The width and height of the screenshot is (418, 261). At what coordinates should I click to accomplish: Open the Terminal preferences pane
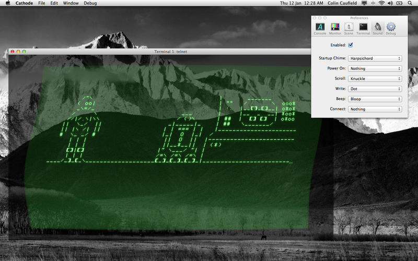point(363,28)
